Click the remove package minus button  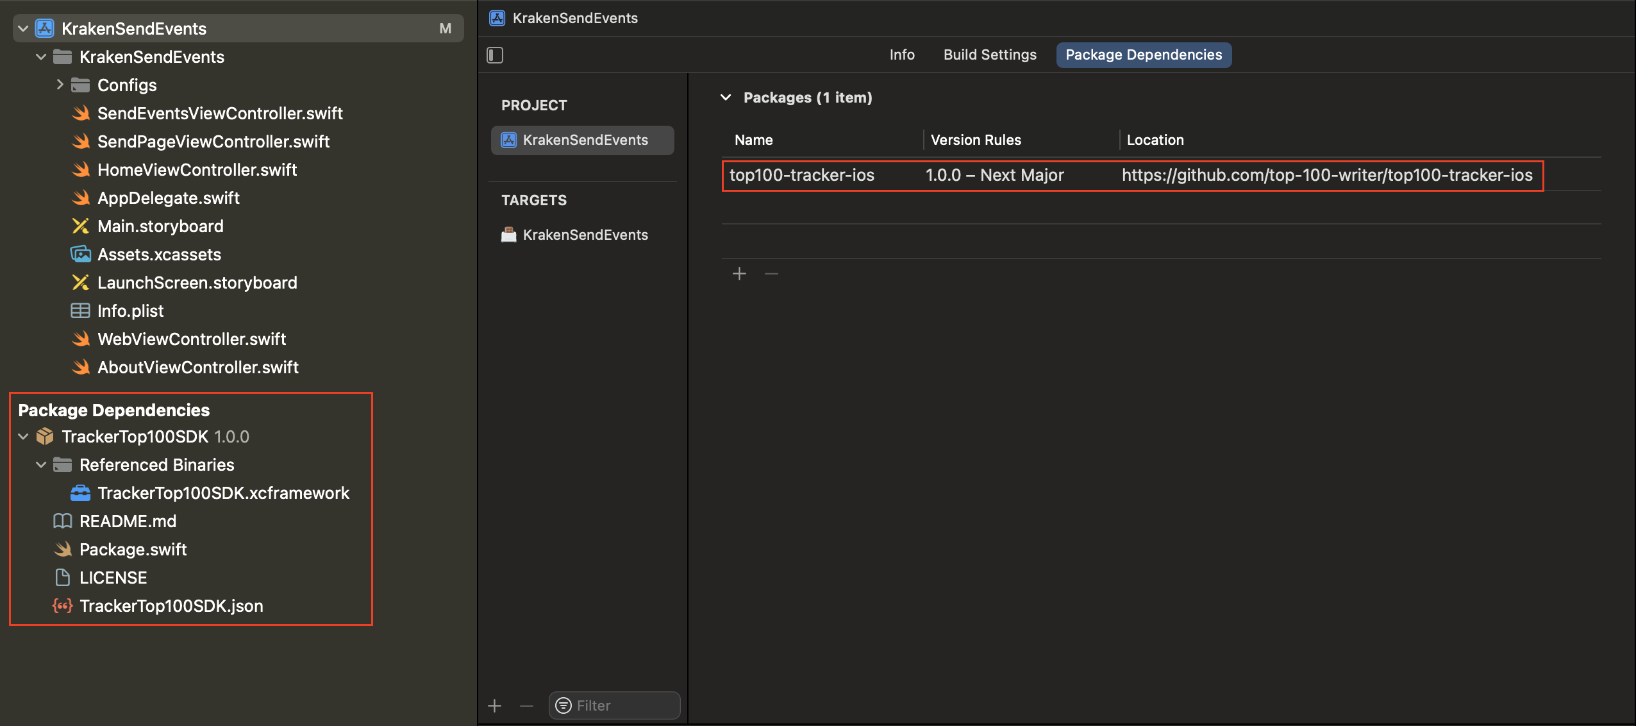pos(771,274)
